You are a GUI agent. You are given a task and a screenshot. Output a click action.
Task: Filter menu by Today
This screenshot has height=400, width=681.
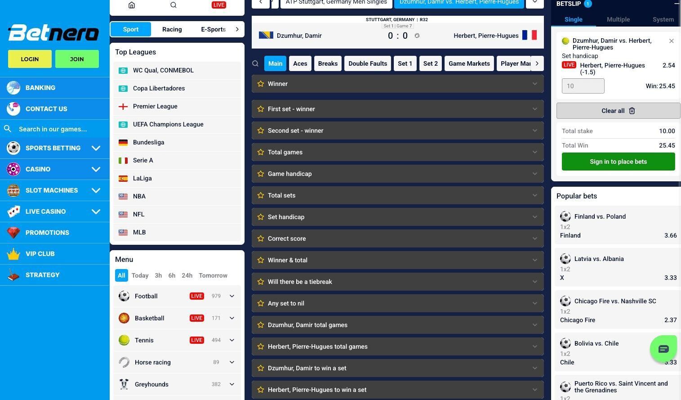click(x=140, y=275)
